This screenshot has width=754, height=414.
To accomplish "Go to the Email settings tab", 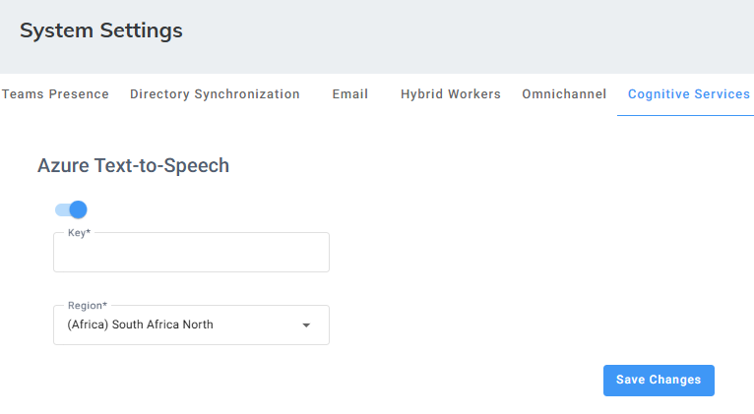I will click(349, 94).
